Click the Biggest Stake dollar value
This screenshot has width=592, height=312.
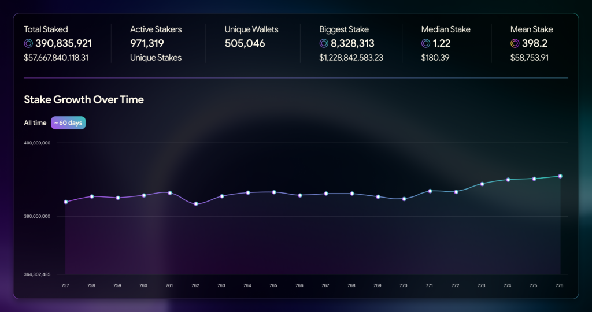pos(351,58)
